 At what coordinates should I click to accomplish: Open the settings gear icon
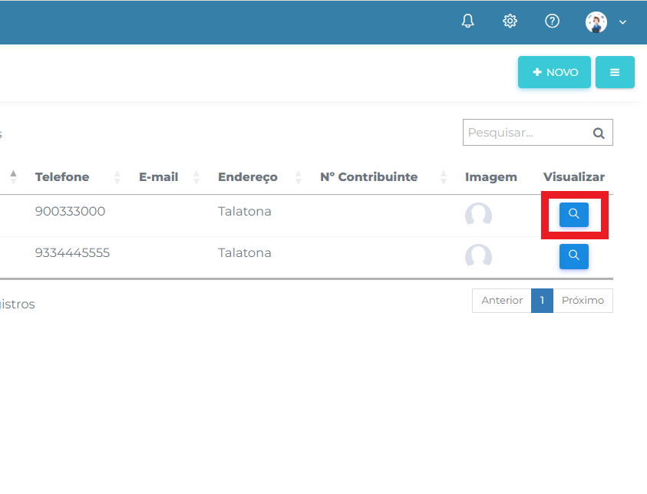510,21
